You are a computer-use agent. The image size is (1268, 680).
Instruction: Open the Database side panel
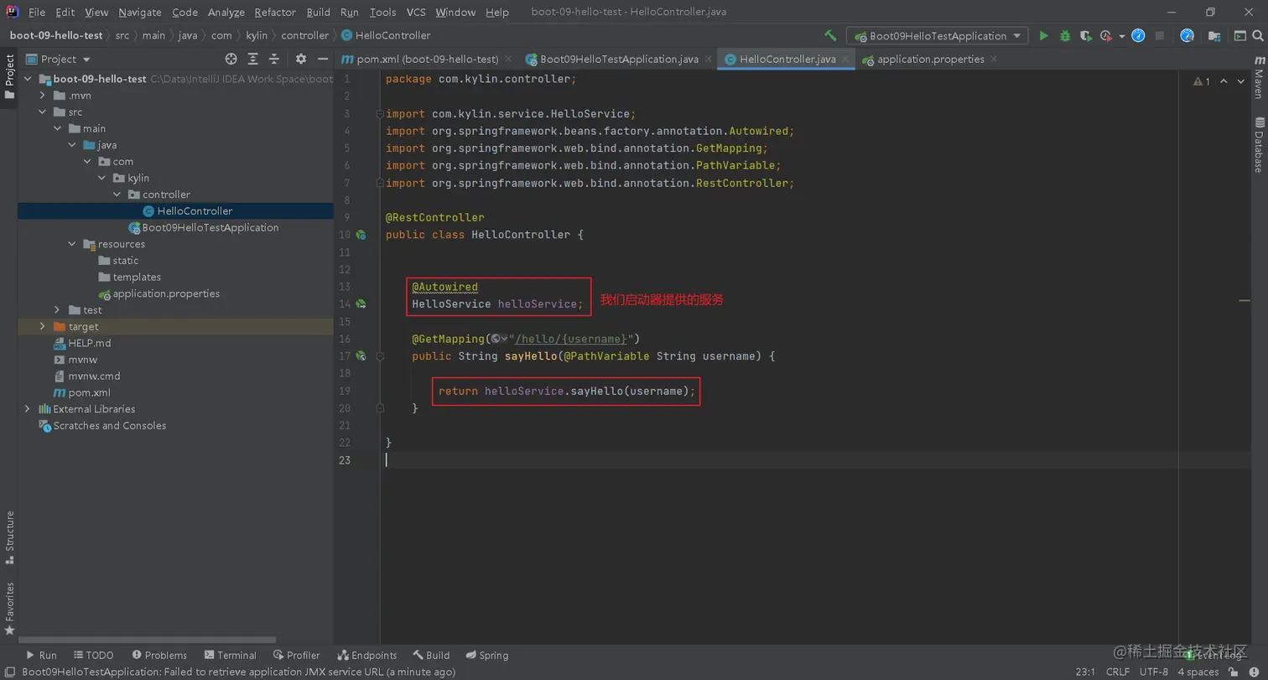[x=1259, y=145]
